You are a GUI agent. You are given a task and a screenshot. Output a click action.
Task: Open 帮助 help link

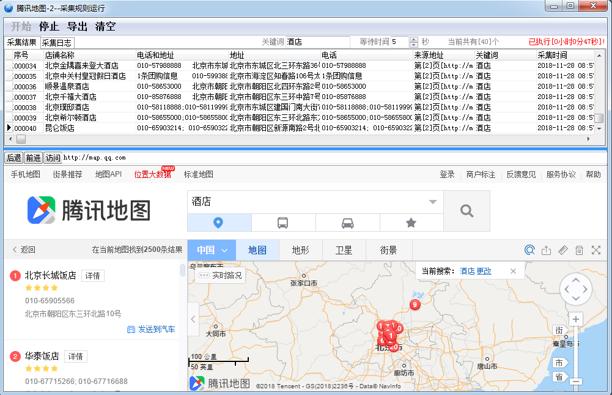click(x=593, y=174)
